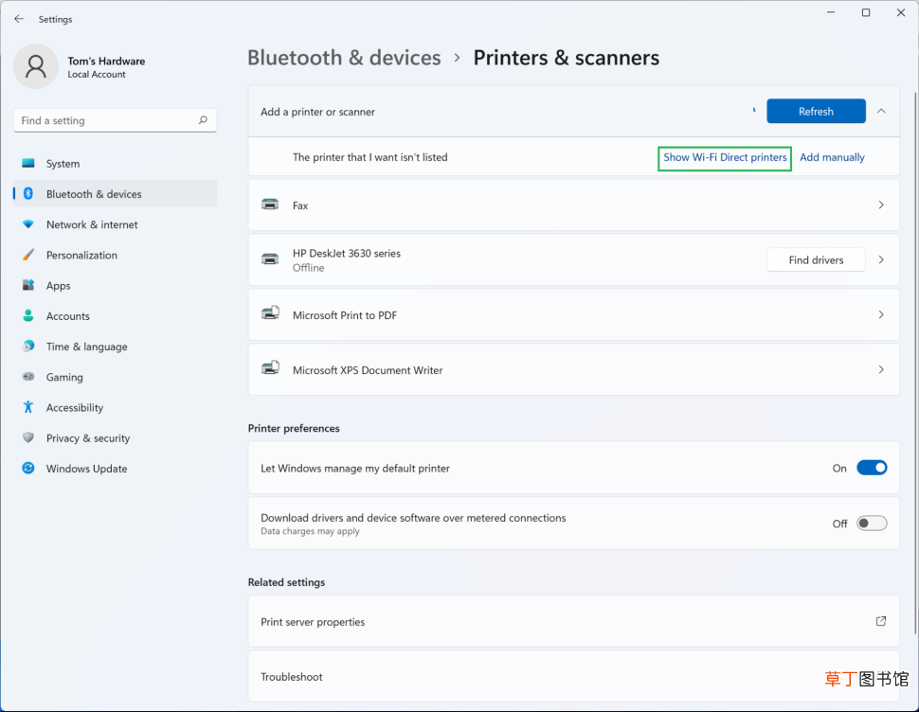Click the Accessibility figure icon
This screenshot has width=919, height=712.
(x=28, y=407)
